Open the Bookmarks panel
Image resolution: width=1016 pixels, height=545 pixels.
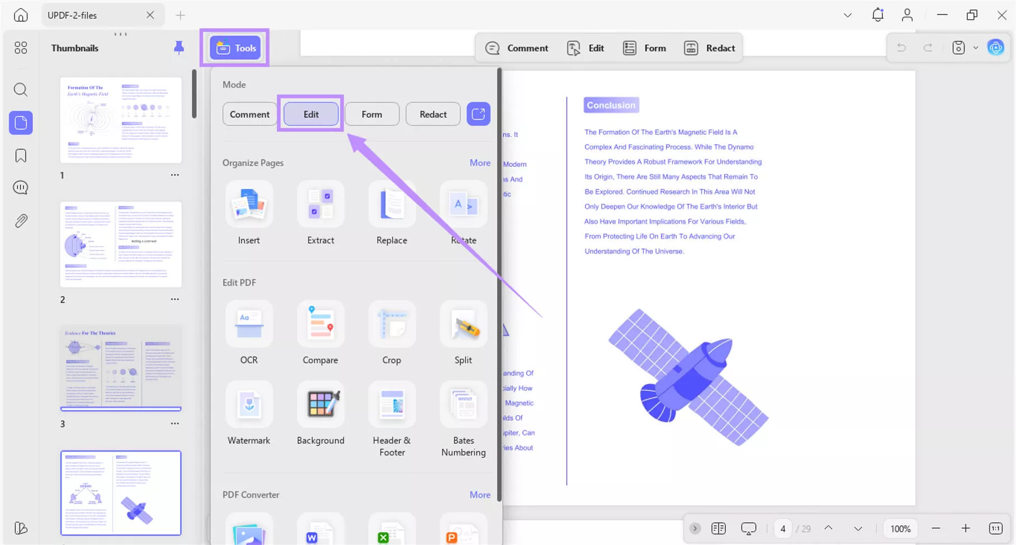[x=21, y=155]
